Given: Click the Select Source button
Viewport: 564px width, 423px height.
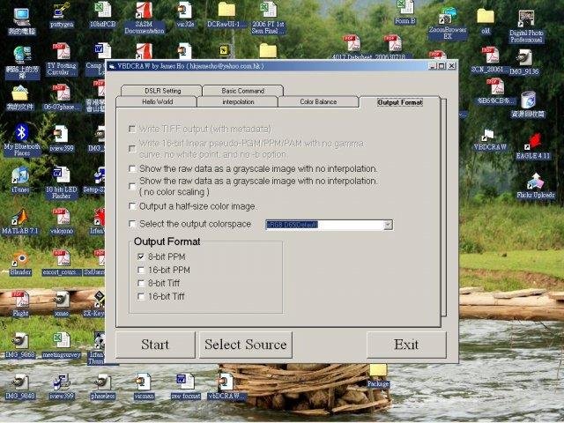Looking at the screenshot, I should click(246, 345).
